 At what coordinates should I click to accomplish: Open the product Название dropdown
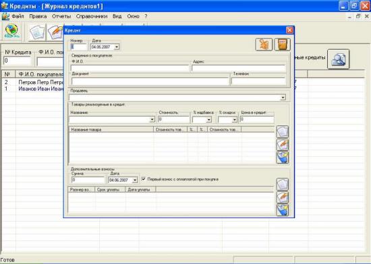tap(152, 120)
